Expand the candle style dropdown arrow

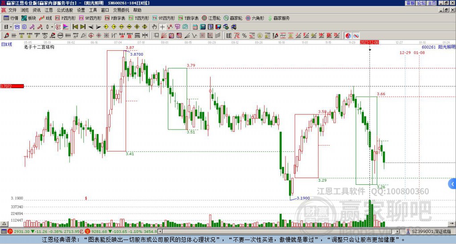tap(52, 27)
